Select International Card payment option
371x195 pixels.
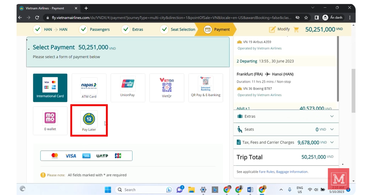pyautogui.click(x=50, y=88)
